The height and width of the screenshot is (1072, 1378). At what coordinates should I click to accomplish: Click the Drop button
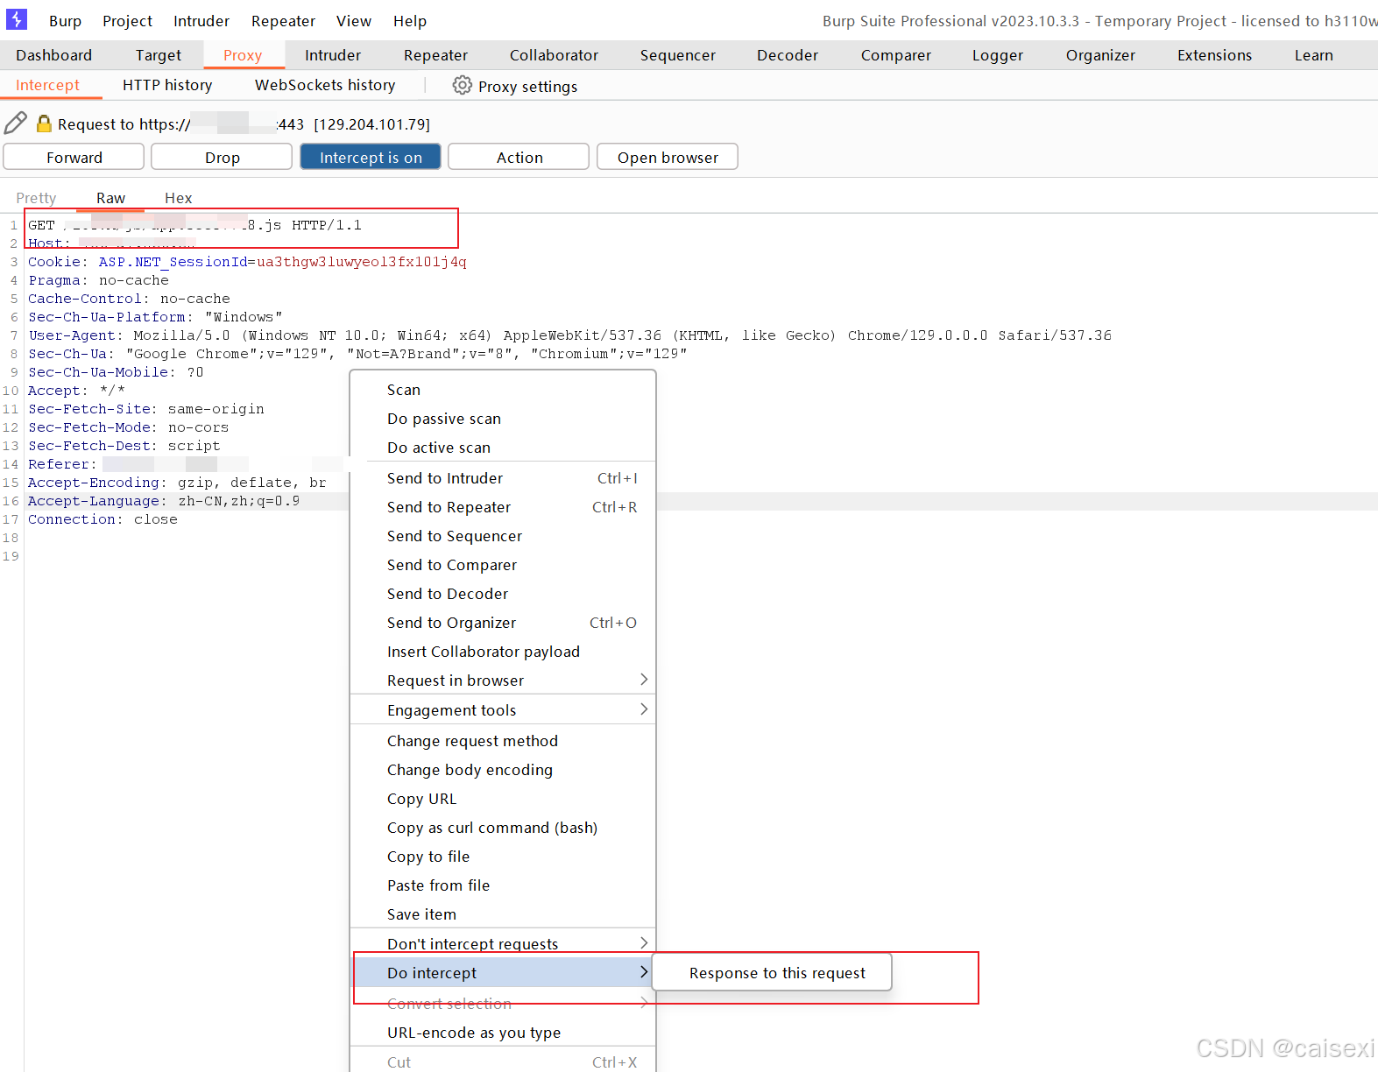point(222,157)
